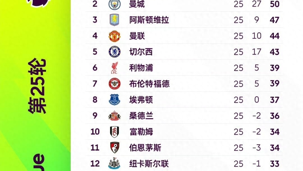Screen dimensions: 303x171
Task: Click the Brentford bee crest
Action: point(114,84)
